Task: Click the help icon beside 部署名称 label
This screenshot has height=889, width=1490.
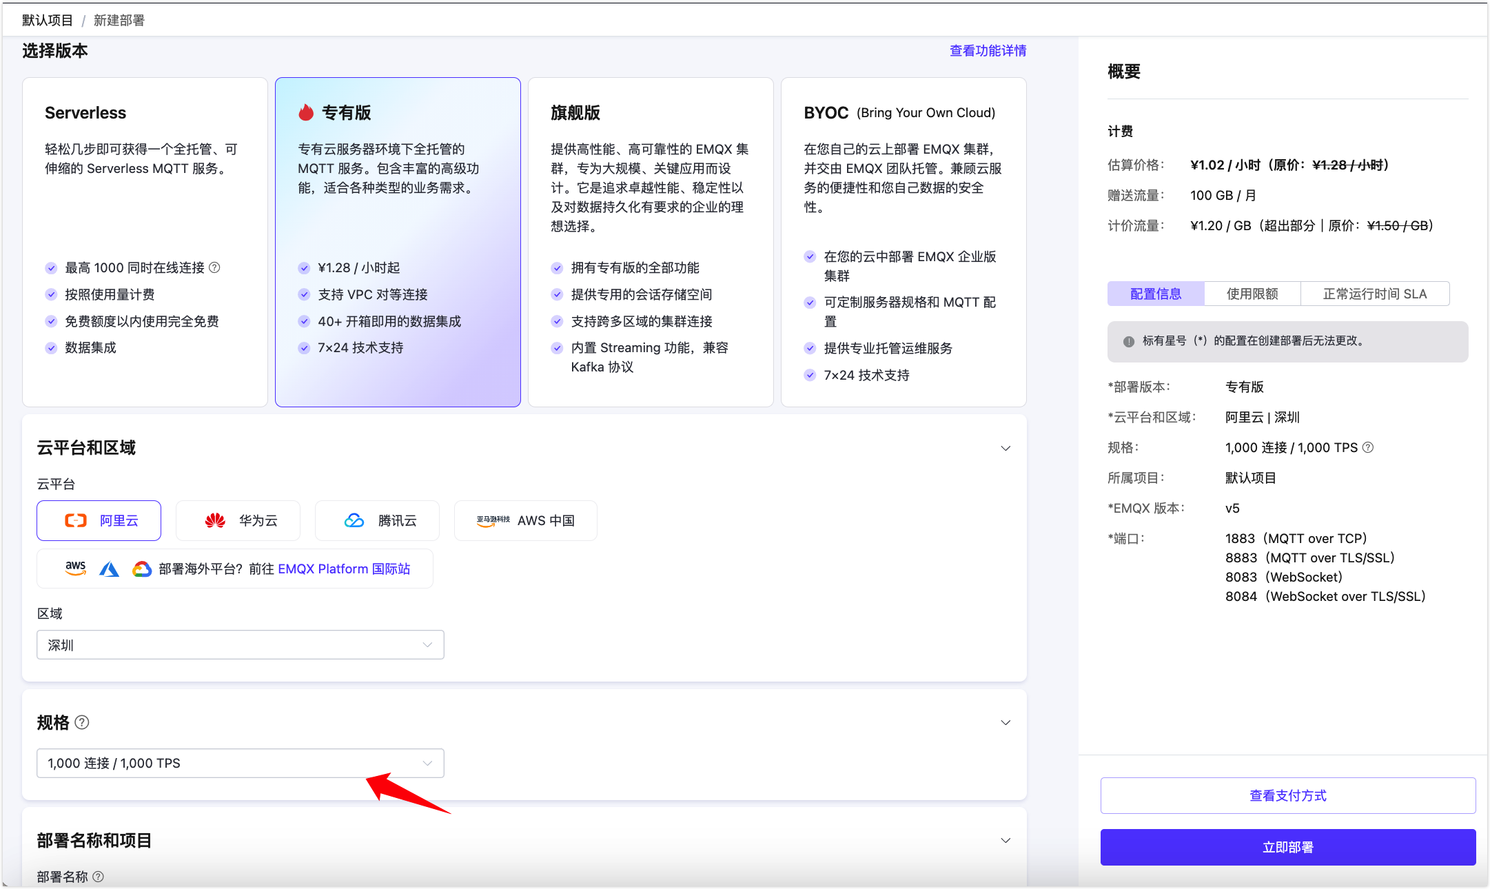Action: click(x=98, y=877)
